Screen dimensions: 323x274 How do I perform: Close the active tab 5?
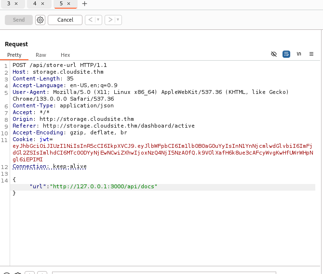(69, 4)
